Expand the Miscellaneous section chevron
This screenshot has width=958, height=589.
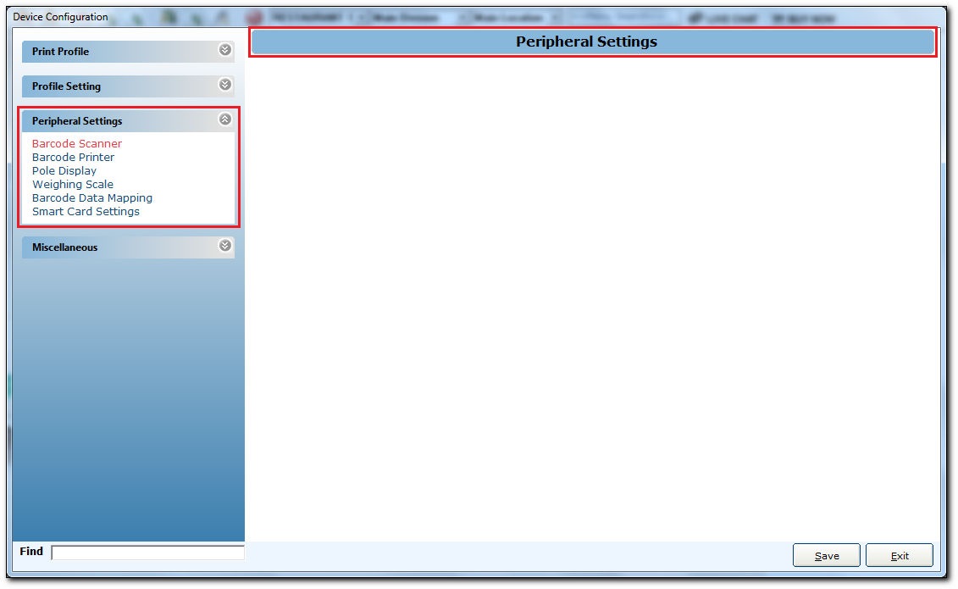(x=225, y=246)
